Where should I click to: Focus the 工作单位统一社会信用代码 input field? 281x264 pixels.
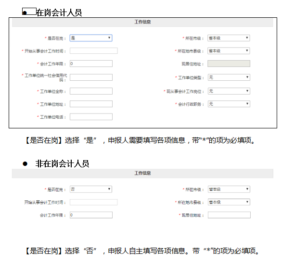point(91,77)
